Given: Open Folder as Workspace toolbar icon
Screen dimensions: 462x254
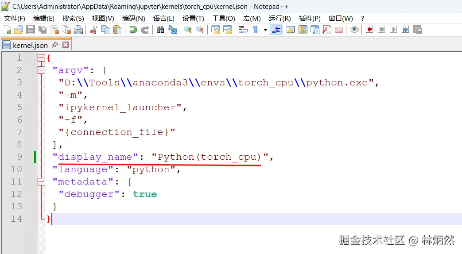Looking at the screenshot, I should click(339, 30).
